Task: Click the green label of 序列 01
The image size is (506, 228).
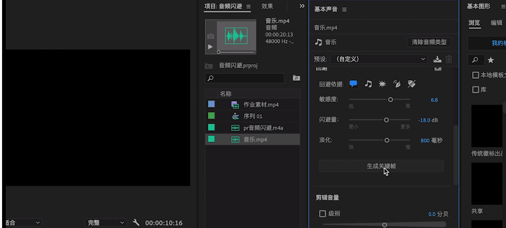Action: (211, 115)
